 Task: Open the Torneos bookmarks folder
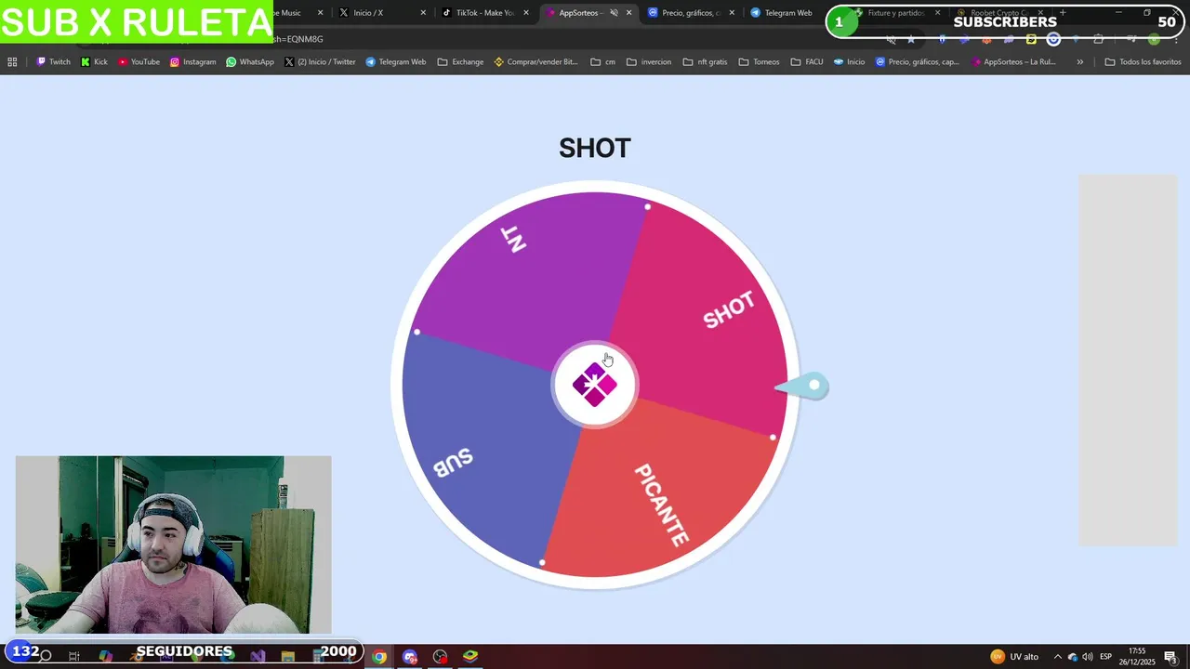pyautogui.click(x=759, y=62)
